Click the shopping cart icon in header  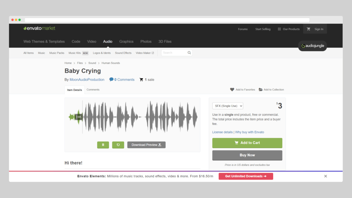click(309, 29)
